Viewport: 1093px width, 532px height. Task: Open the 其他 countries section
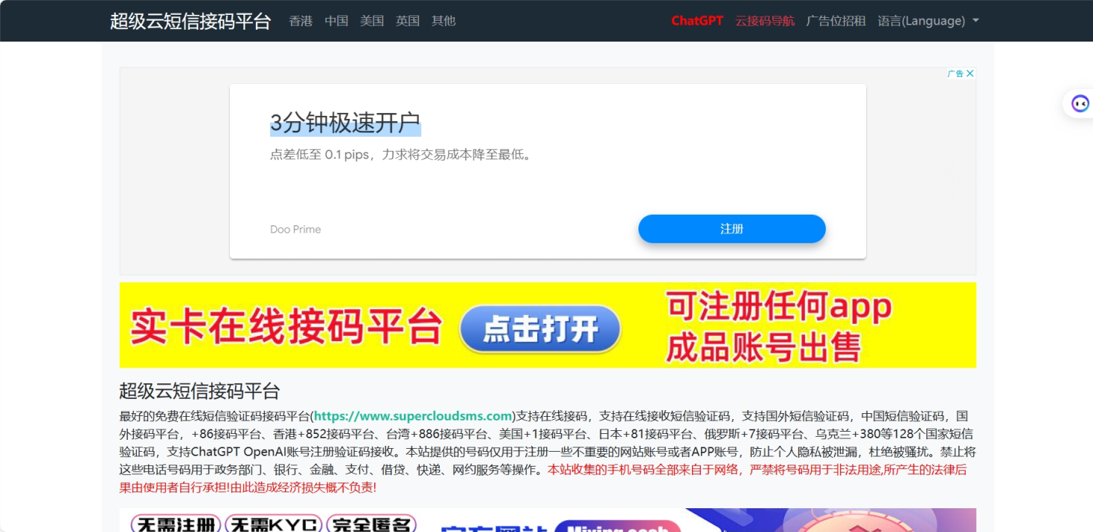pos(443,21)
